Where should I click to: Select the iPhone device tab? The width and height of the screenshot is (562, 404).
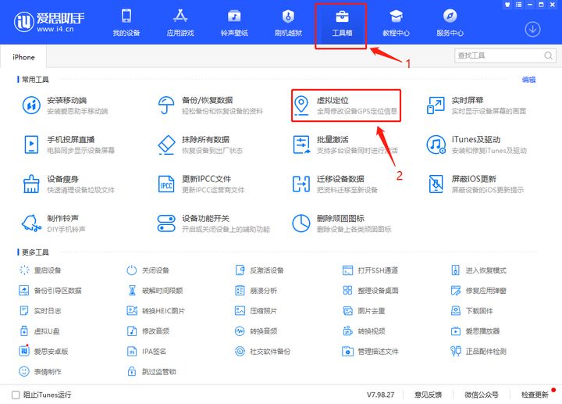[23, 57]
